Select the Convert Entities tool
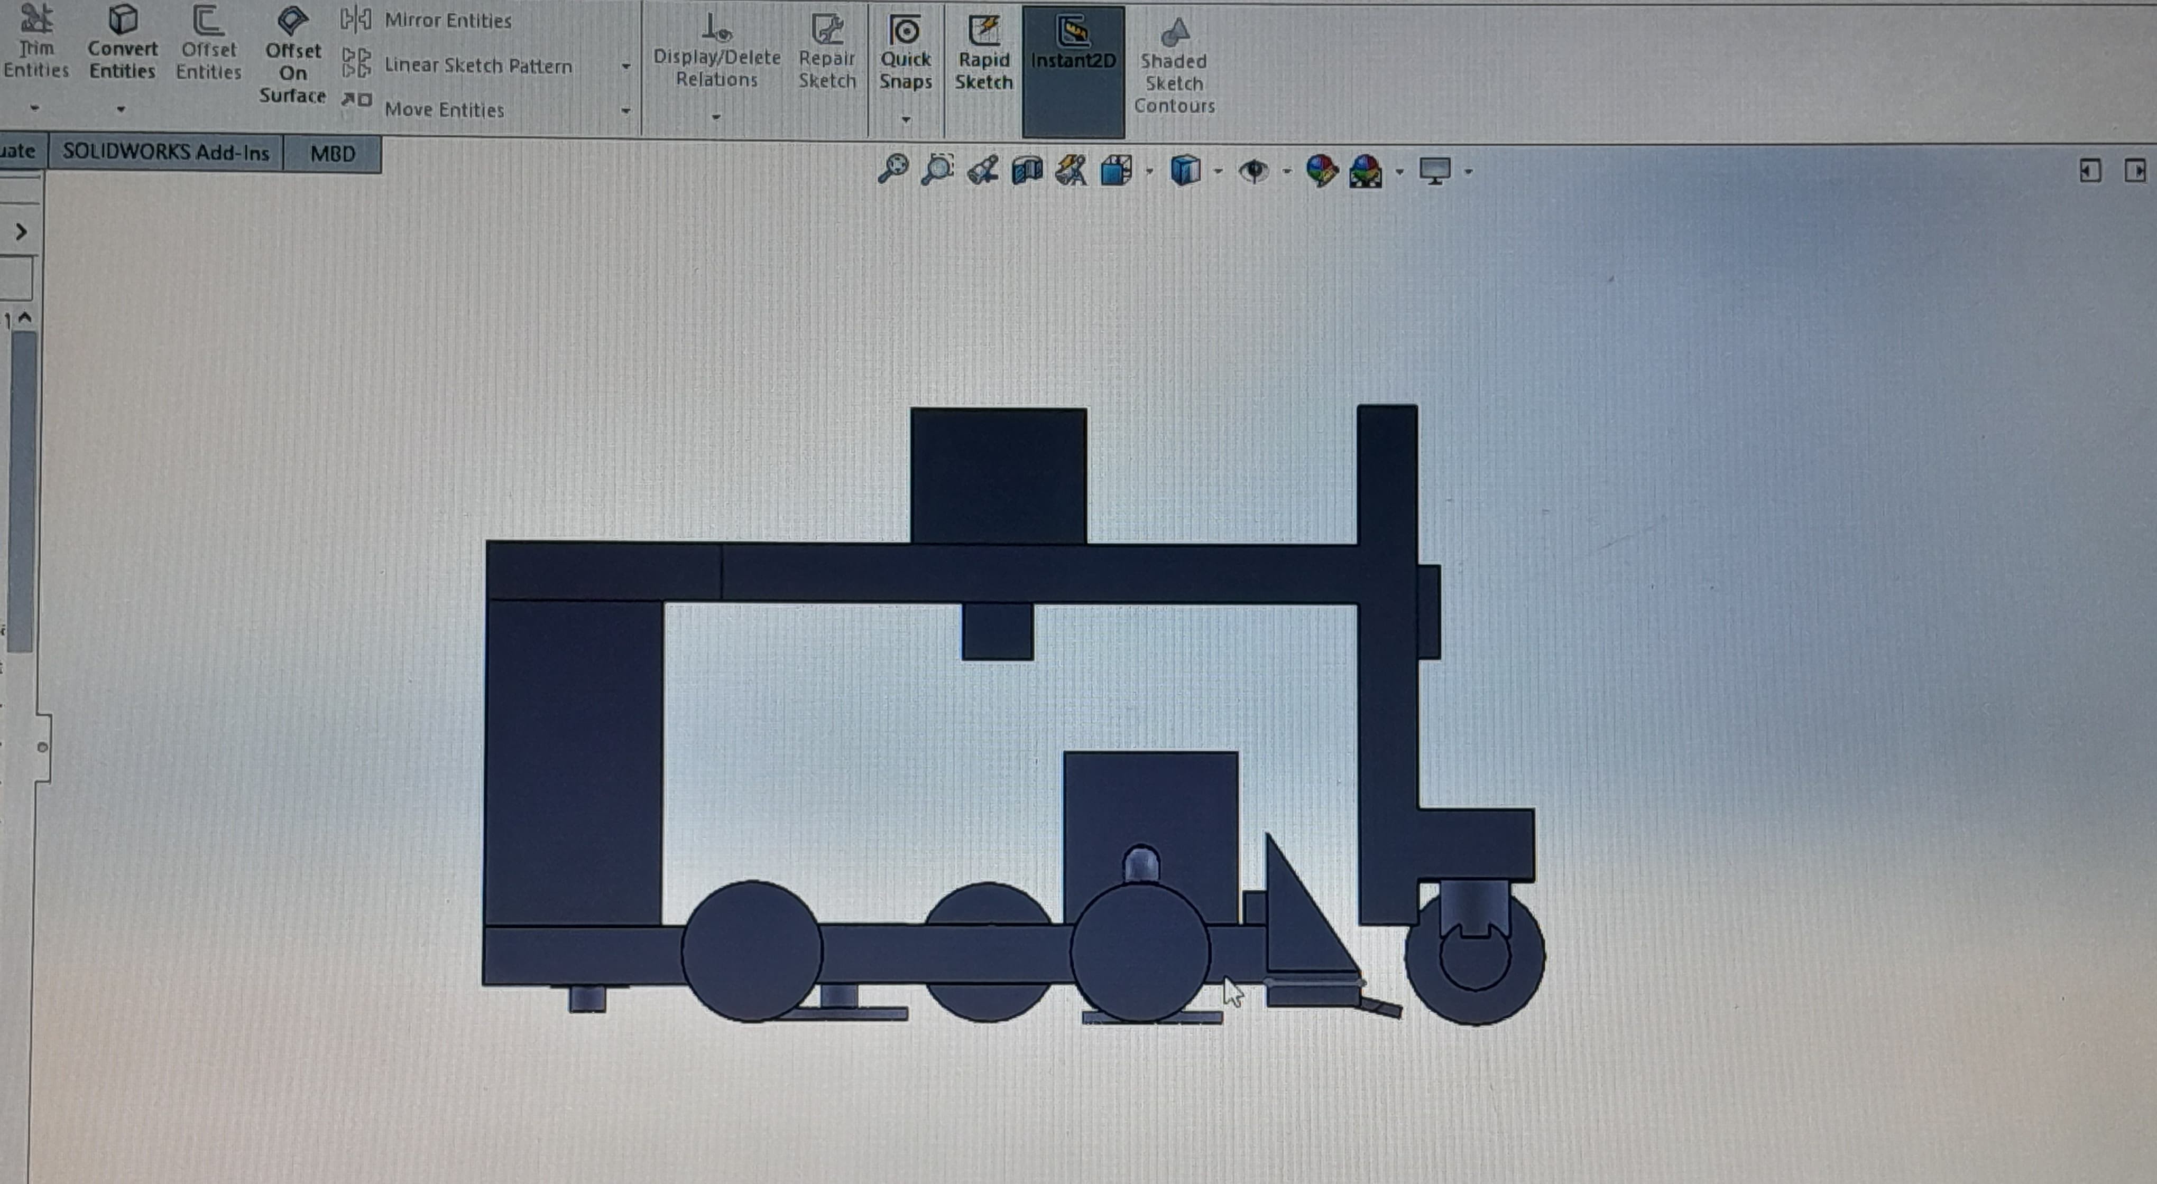 [122, 42]
